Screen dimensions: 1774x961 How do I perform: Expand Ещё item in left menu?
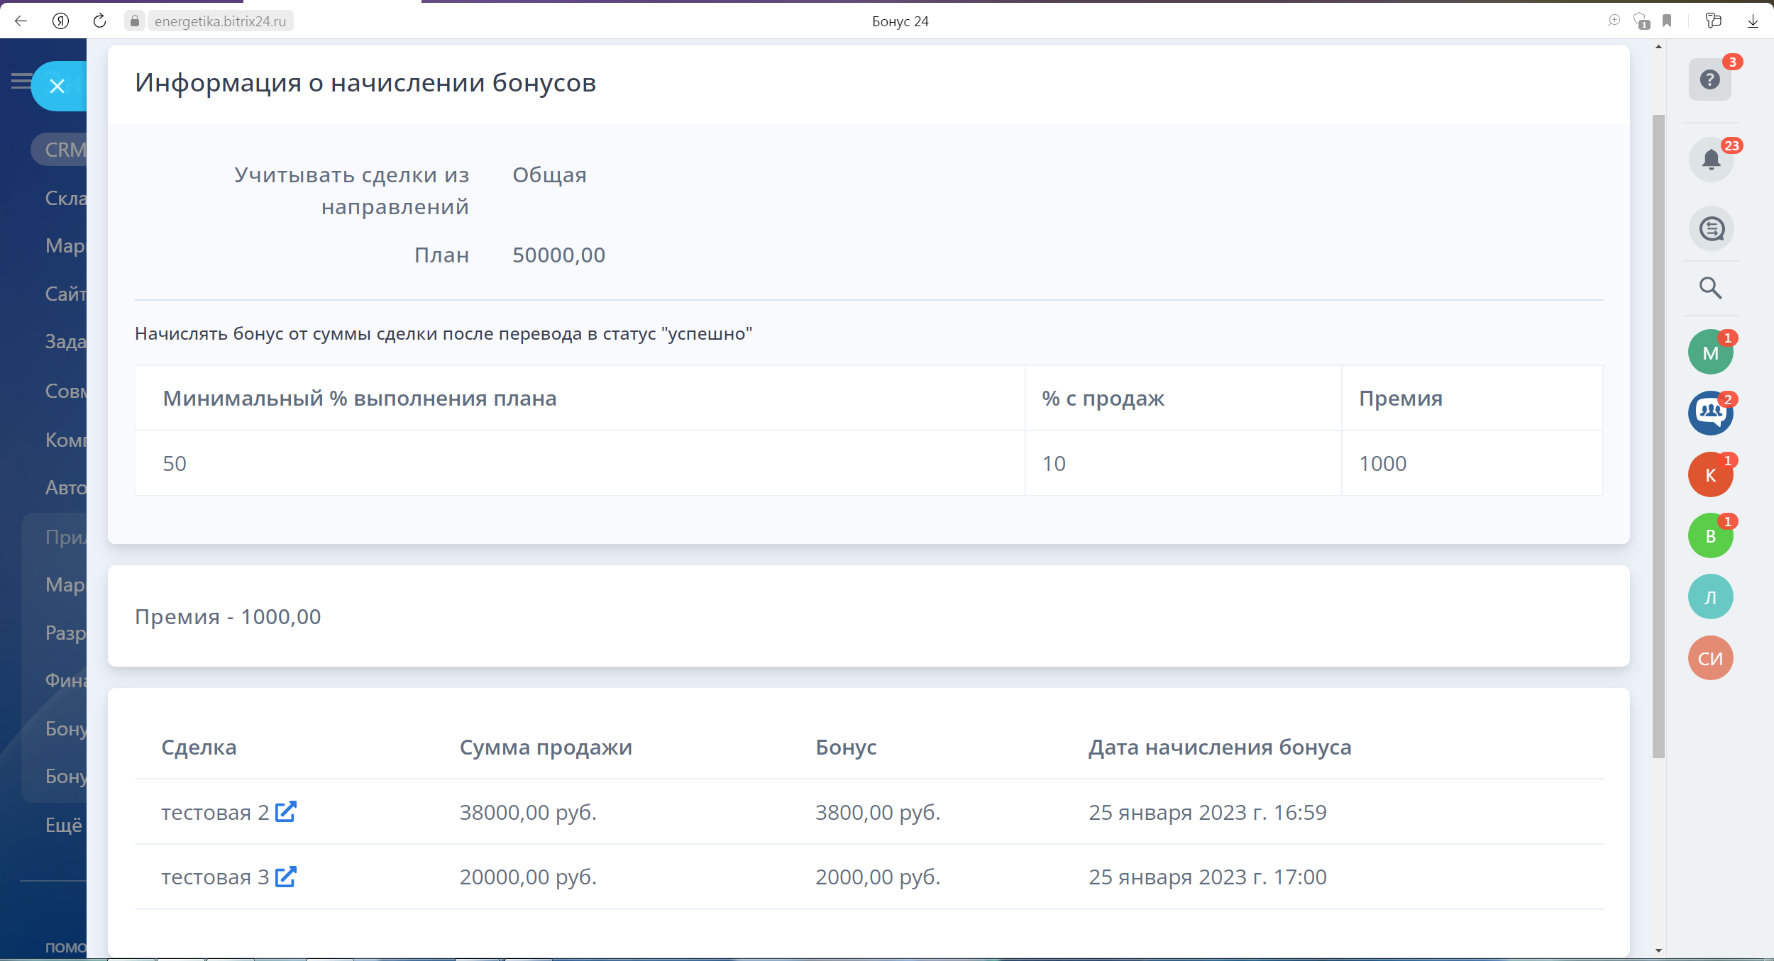(64, 825)
